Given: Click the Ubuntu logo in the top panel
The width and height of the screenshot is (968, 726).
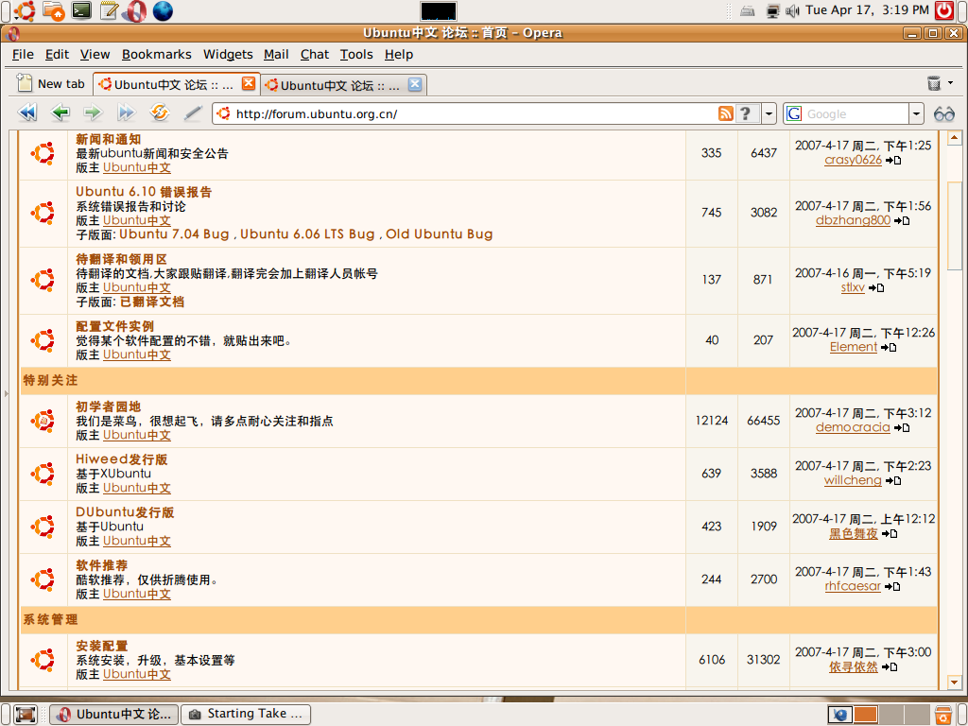Looking at the screenshot, I should point(25,10).
